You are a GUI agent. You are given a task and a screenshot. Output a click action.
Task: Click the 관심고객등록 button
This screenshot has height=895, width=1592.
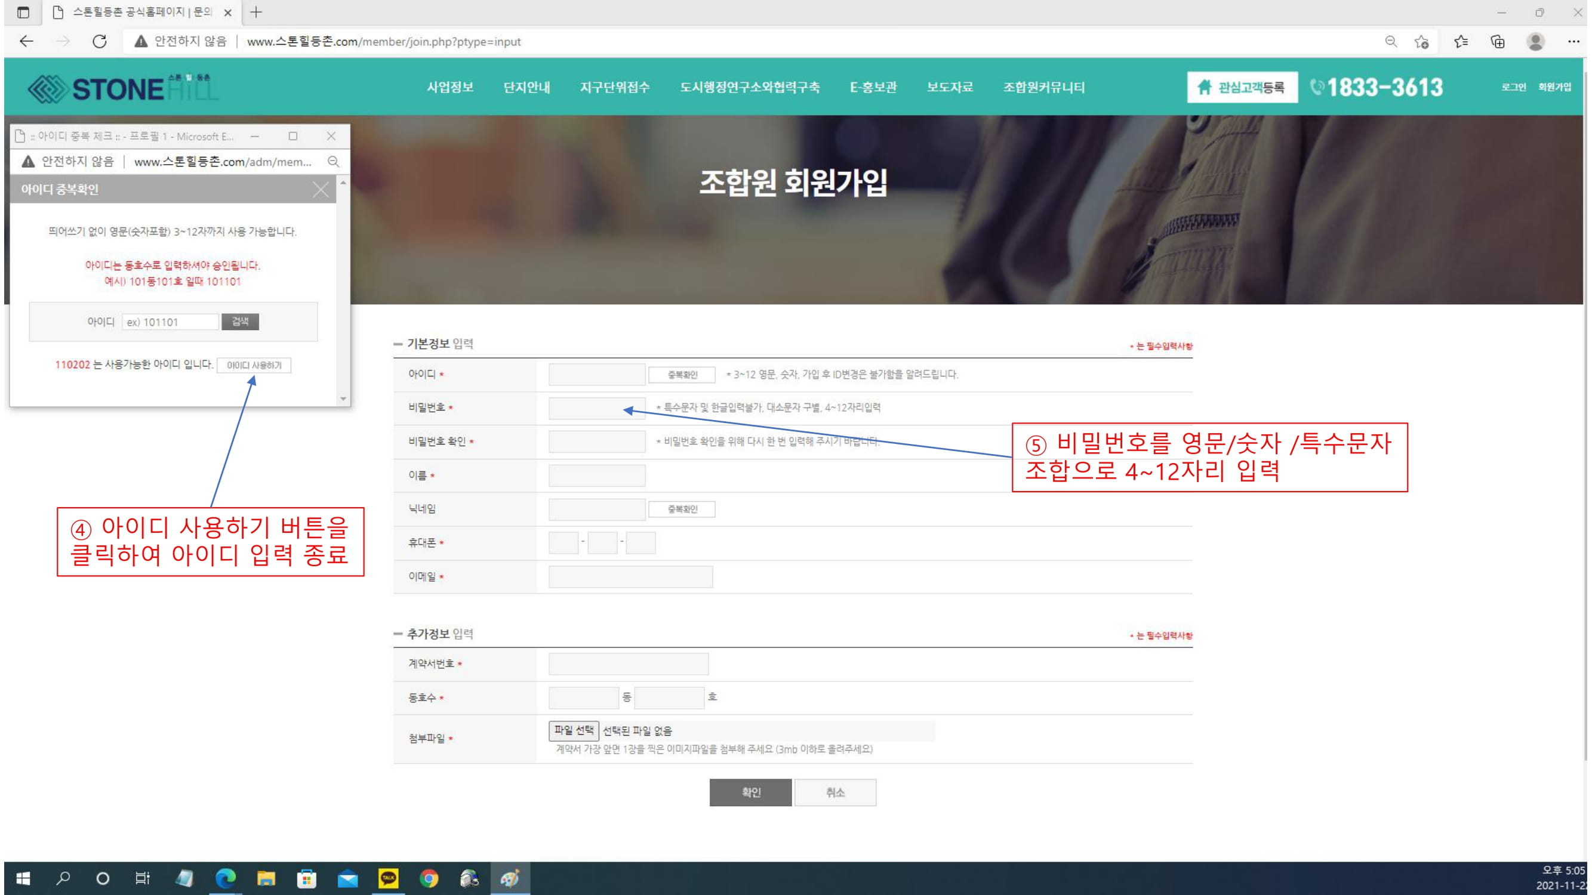point(1242,87)
